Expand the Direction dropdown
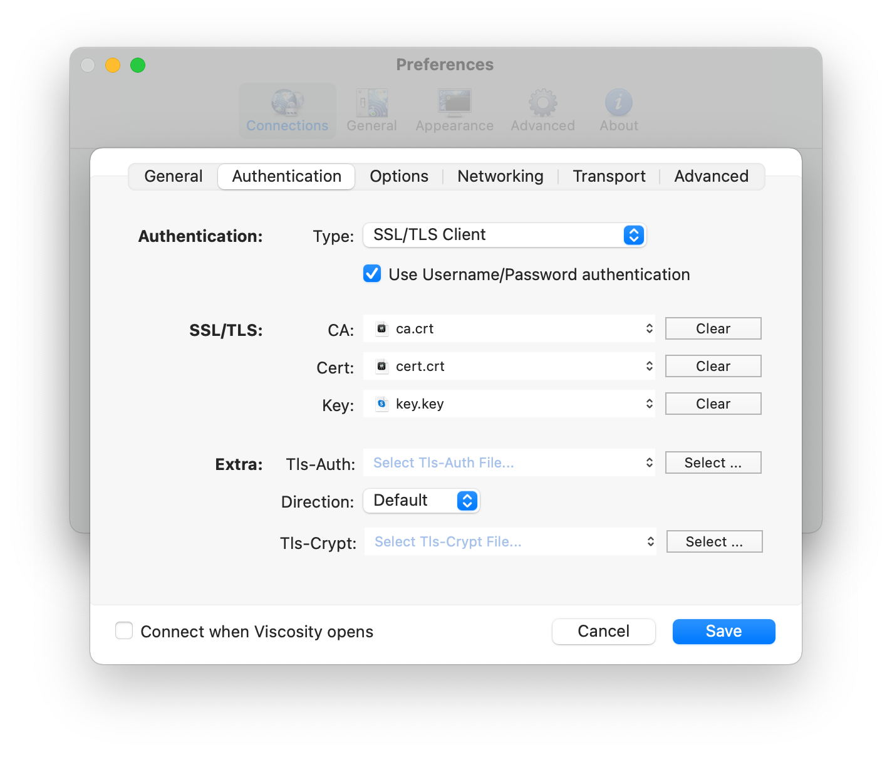Viewport: 892px width, 757px height. [422, 501]
